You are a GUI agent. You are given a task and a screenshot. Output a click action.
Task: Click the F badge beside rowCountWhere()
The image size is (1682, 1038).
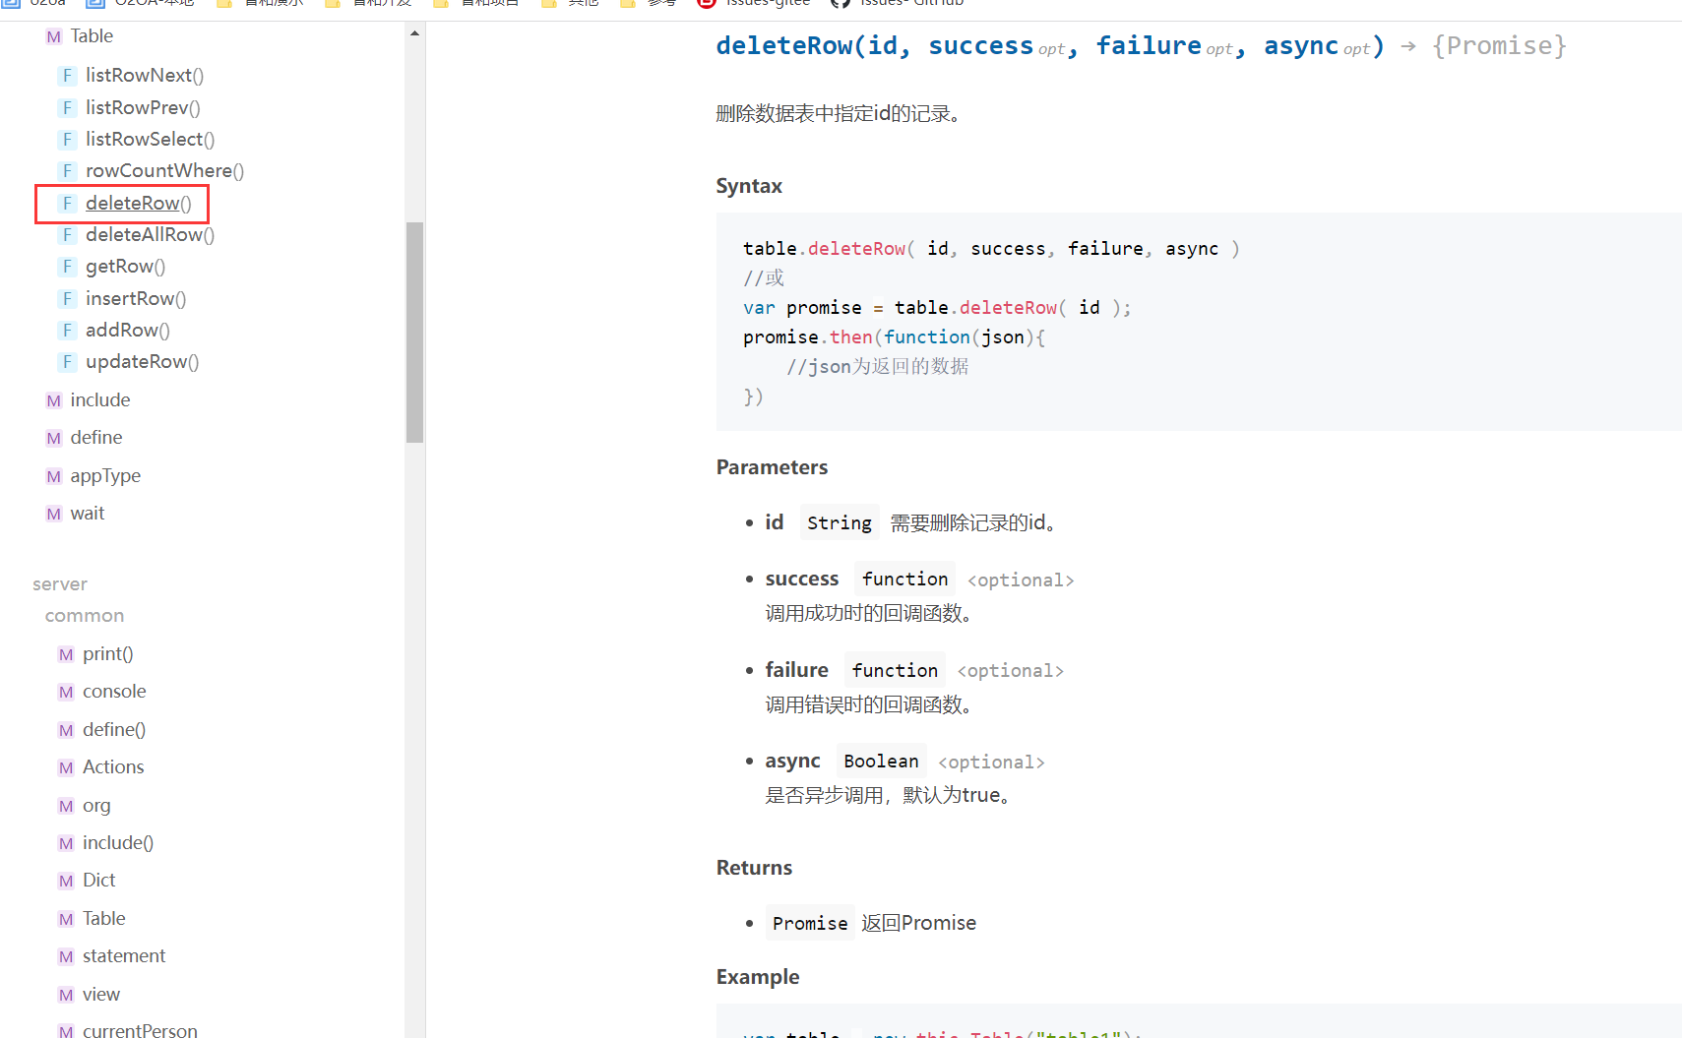tap(67, 171)
